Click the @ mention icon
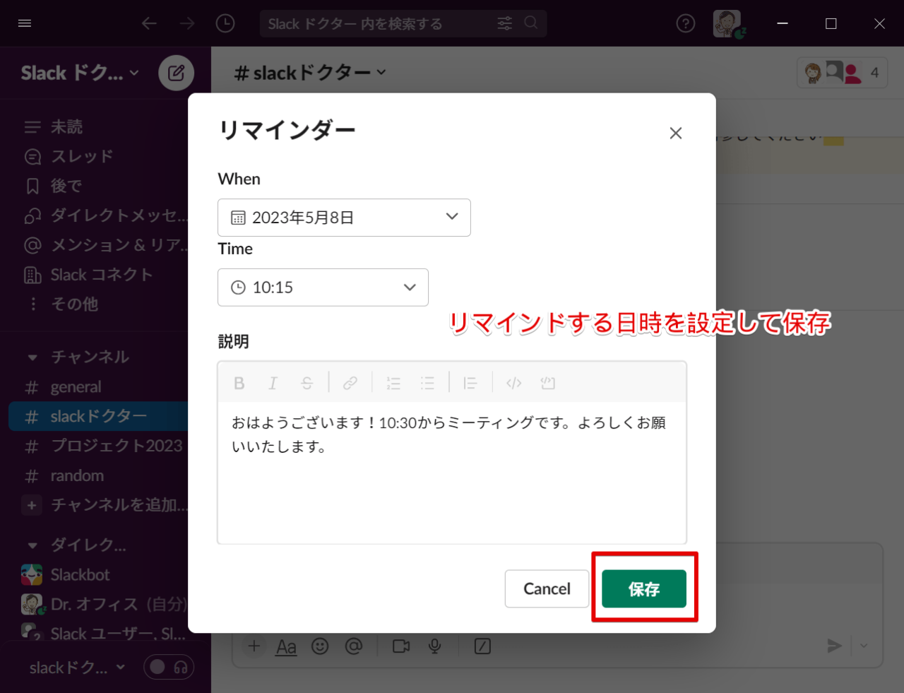904x693 pixels. tap(354, 646)
